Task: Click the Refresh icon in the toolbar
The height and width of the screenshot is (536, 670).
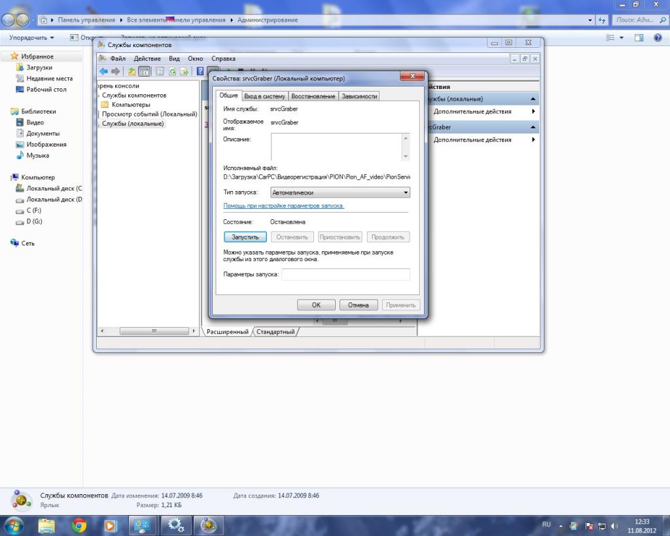Action: 173,71
